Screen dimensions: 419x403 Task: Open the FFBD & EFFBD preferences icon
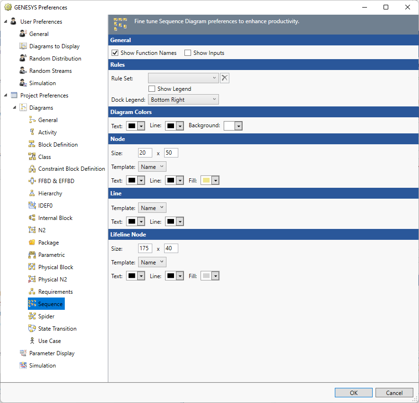33,181
